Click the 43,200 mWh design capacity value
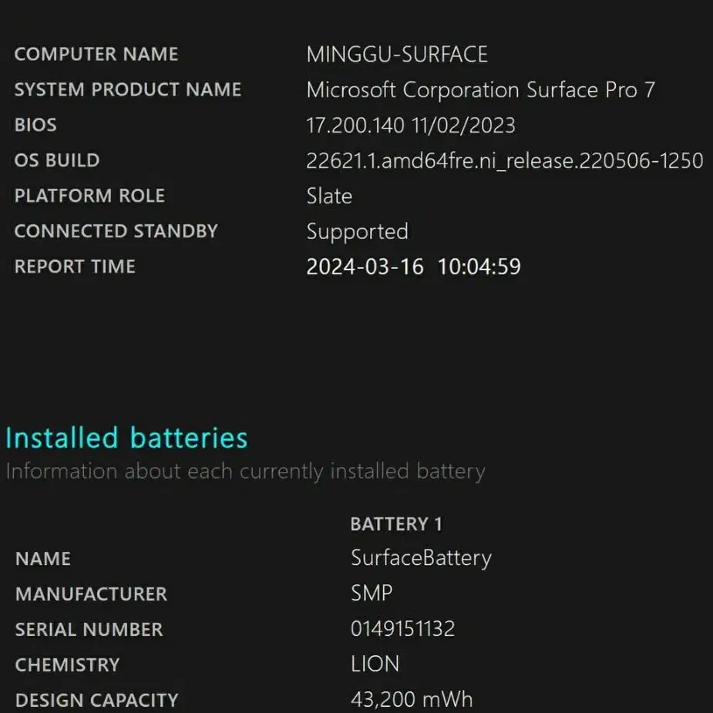 (x=412, y=700)
